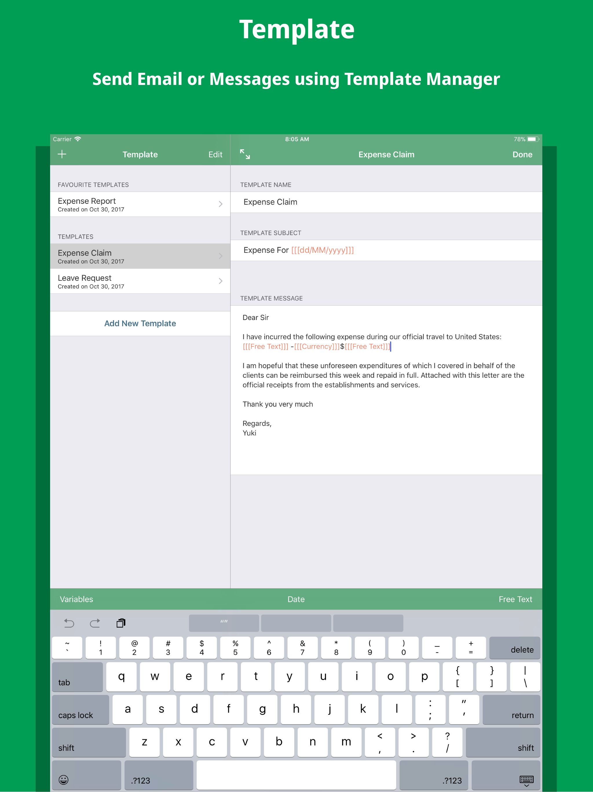Viewport: 593px width, 792px height.
Task: Select the Date toolbar option
Action: pyautogui.click(x=296, y=582)
